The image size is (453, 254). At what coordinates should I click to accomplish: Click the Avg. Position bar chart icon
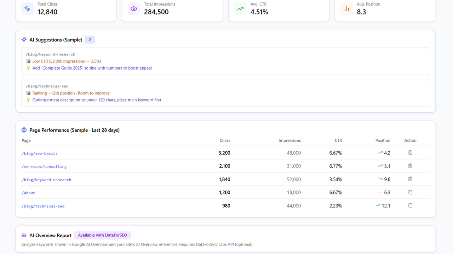pos(346,9)
